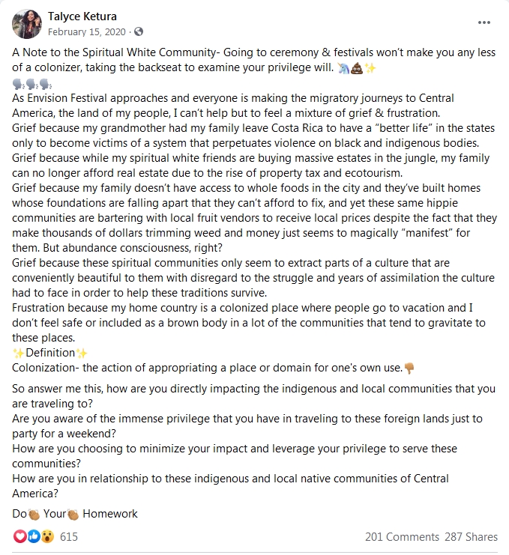The width and height of the screenshot is (509, 555).
Task: Click the public globe privacy icon
Action: tap(139, 31)
